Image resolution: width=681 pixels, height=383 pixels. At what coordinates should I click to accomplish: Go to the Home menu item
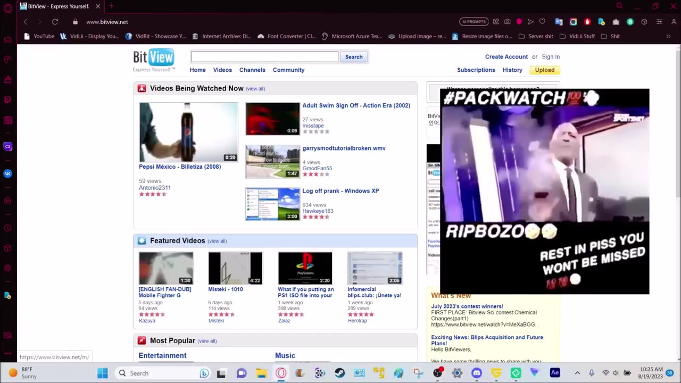pyautogui.click(x=197, y=70)
